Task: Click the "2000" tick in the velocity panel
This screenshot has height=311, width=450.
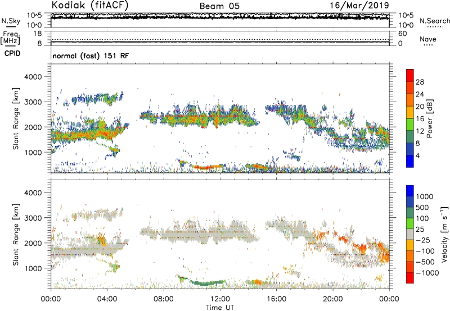Action: click(x=33, y=243)
